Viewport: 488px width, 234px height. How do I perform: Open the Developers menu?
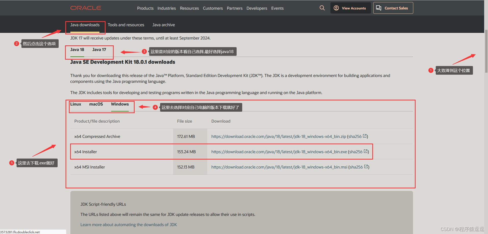(257, 8)
